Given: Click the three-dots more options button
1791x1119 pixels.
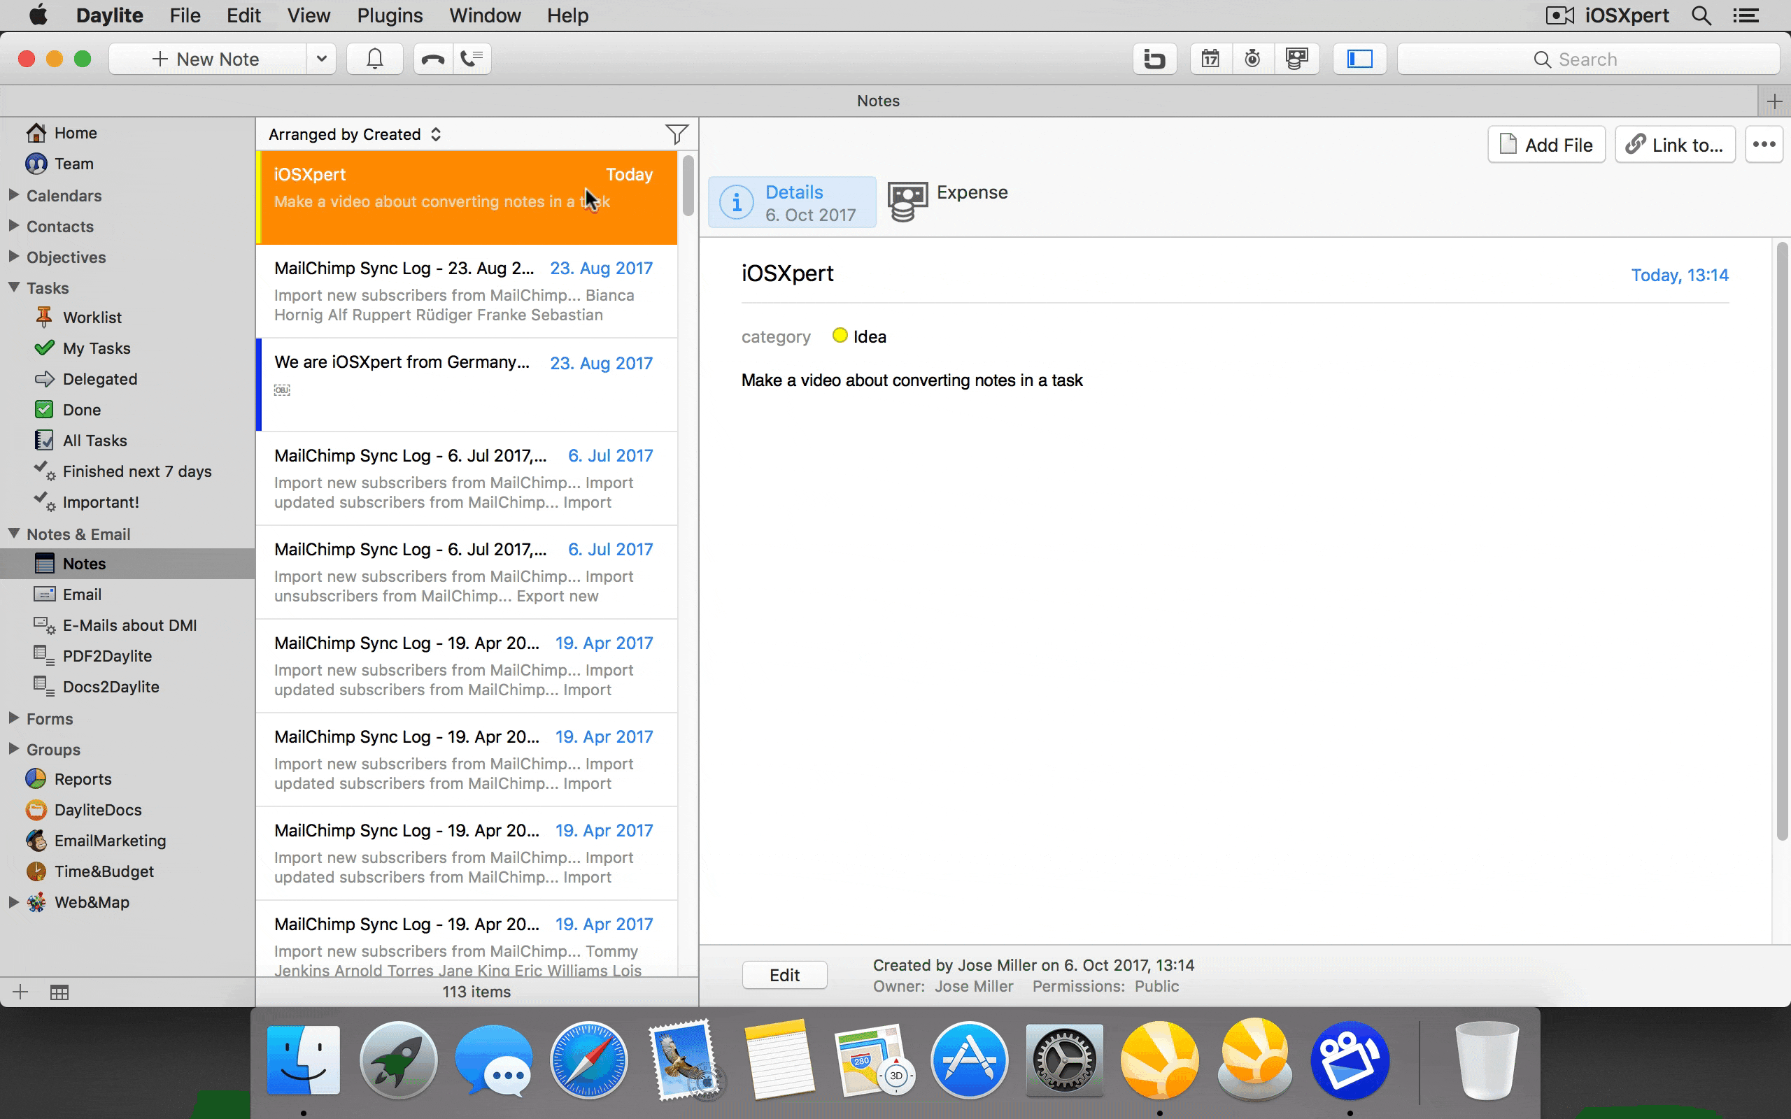Looking at the screenshot, I should click(x=1764, y=144).
